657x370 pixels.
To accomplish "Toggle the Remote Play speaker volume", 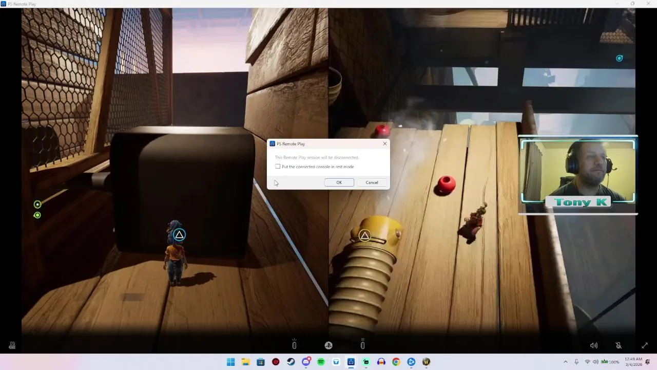I will tap(594, 345).
